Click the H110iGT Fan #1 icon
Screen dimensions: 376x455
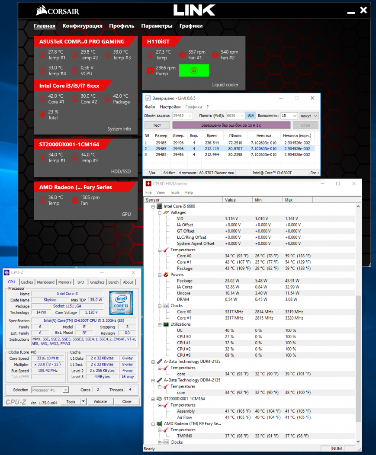(x=183, y=54)
